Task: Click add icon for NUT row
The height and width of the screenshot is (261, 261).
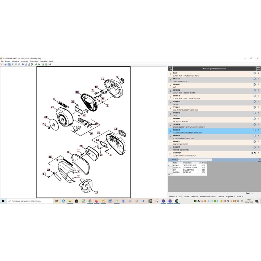Action: (255, 84)
